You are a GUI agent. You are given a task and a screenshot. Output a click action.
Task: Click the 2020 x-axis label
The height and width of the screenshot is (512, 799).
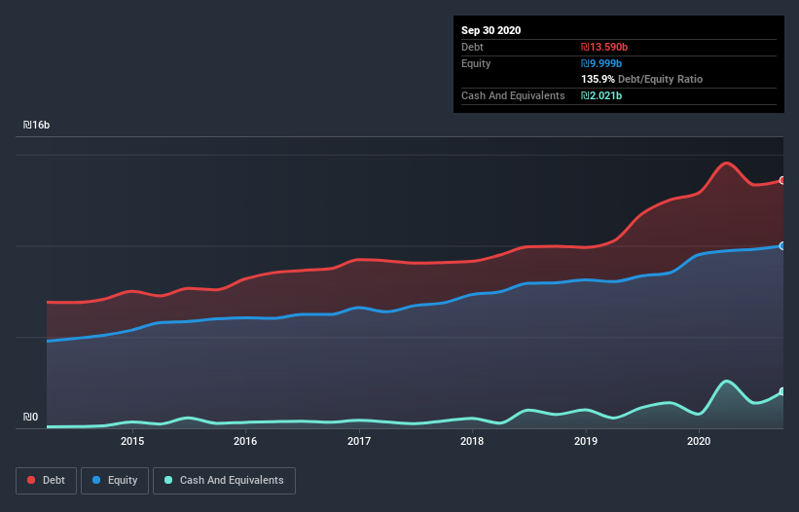click(699, 441)
